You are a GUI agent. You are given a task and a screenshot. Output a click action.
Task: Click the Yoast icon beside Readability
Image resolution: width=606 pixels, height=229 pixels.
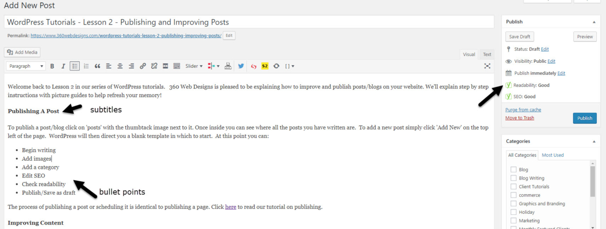(x=509, y=85)
